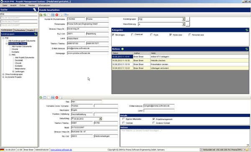Expand the Ohne Kundengruppe tree node
The width and height of the screenshot is (251, 152).
pyautogui.click(x=3, y=74)
